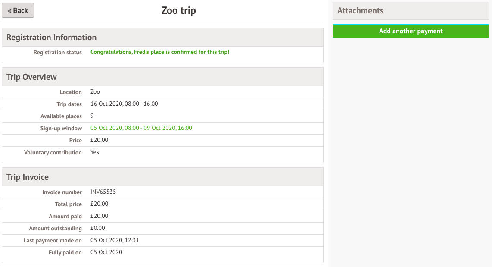
Task: Select the Trip dates value
Action: tap(124, 104)
